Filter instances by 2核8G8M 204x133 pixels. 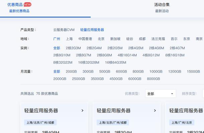[104, 55]
